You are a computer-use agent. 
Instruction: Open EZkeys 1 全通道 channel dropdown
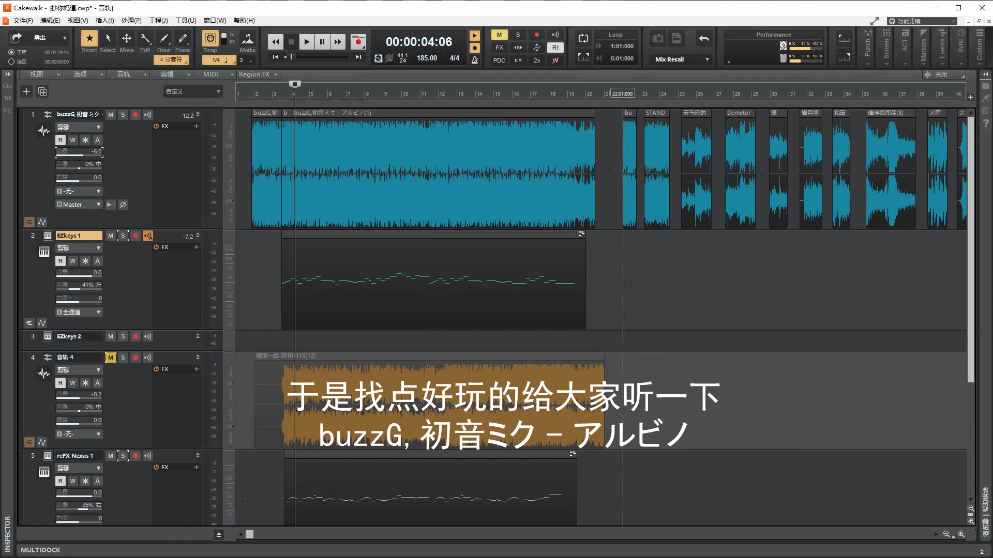point(79,312)
